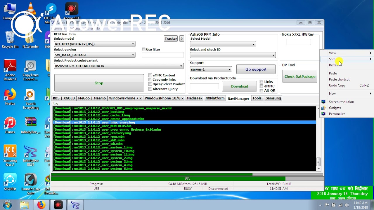The width and height of the screenshot is (374, 210).
Task: Click the question mark help button
Action: coord(181,38)
